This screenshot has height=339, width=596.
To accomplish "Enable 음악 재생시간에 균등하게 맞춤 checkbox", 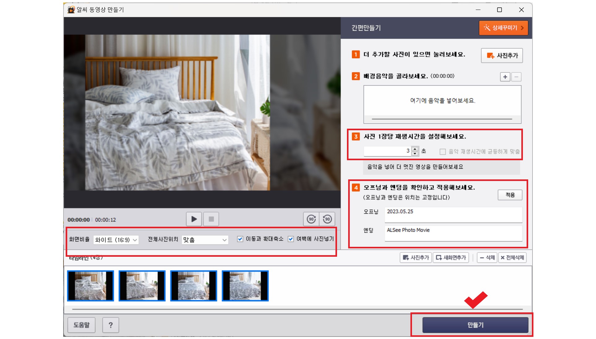I will [443, 152].
